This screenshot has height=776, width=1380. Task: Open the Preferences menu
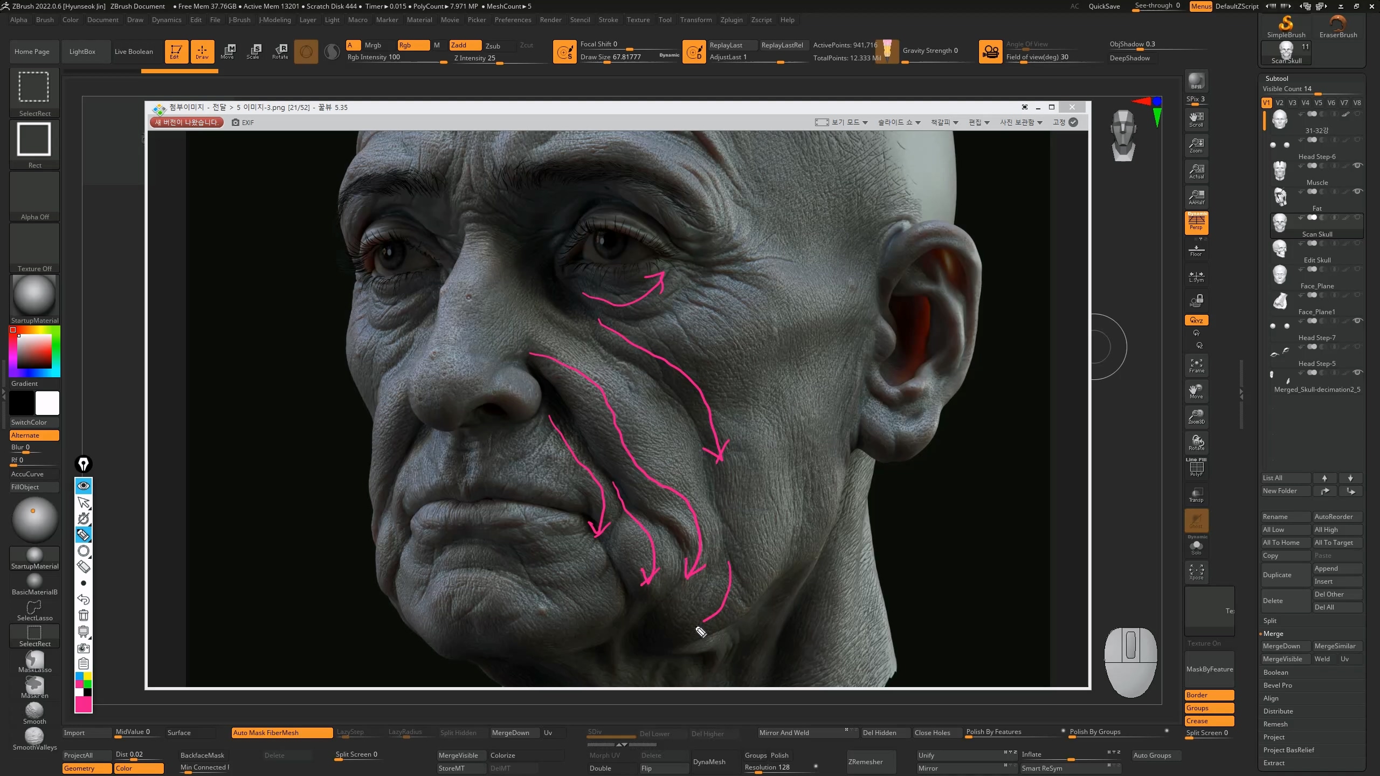[513, 20]
